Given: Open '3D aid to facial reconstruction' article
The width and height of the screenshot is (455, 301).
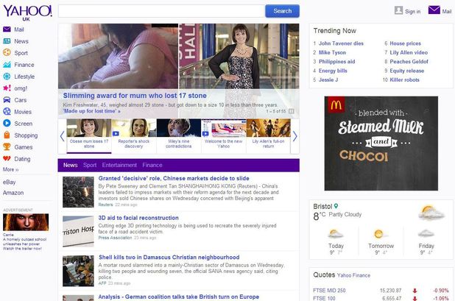Looking at the screenshot, I should [138, 218].
